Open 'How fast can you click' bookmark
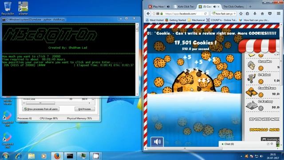 pyautogui.click(x=254, y=20)
